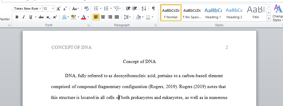Click the header text CONCEPT OF DNA
Viewport: 283px width, 106px height.
tap(71, 47)
